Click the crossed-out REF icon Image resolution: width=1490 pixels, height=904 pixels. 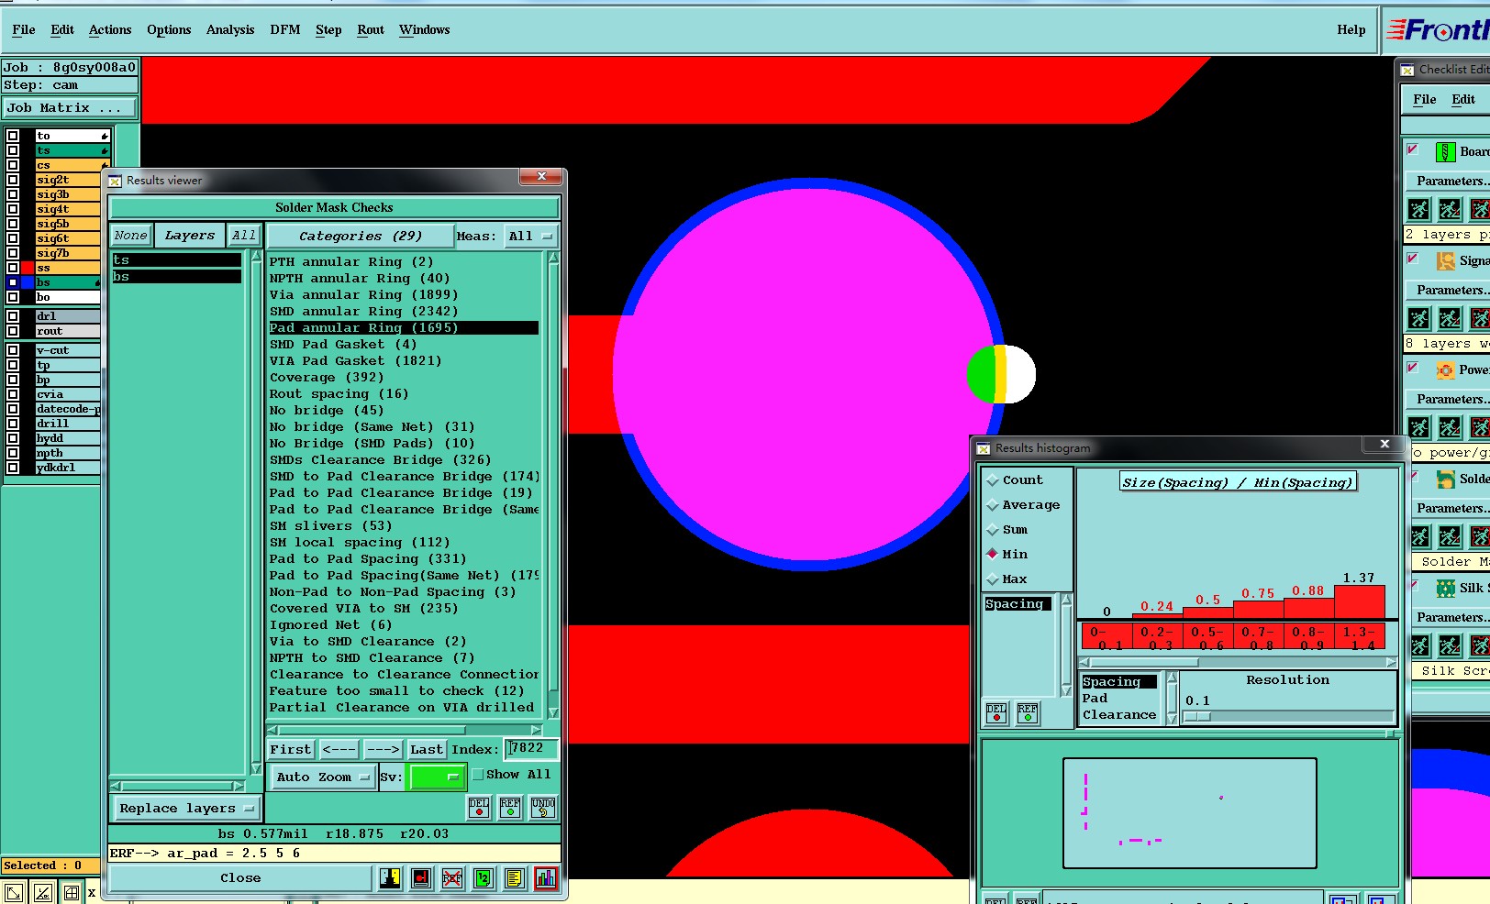pos(452,878)
